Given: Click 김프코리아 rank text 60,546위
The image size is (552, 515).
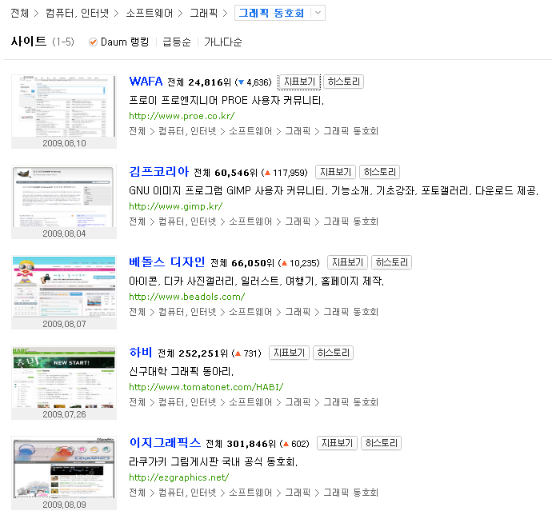Looking at the screenshot, I should point(236,173).
